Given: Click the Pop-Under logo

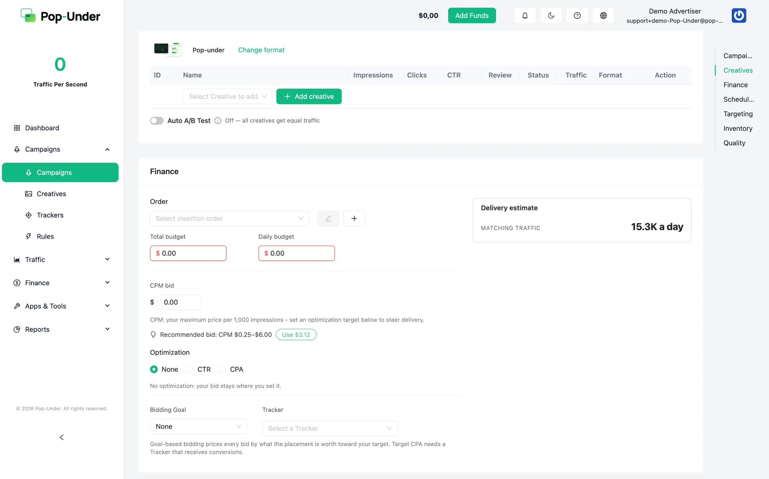Looking at the screenshot, I should [60, 16].
